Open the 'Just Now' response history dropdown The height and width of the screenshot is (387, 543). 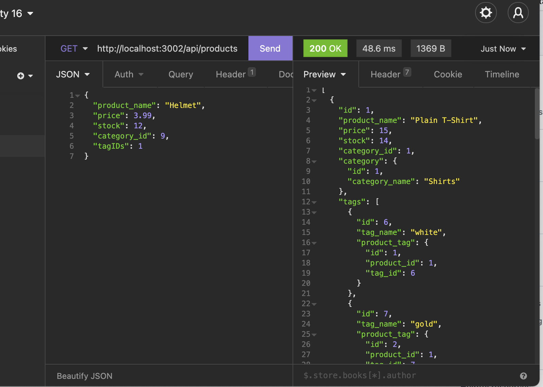tap(503, 48)
